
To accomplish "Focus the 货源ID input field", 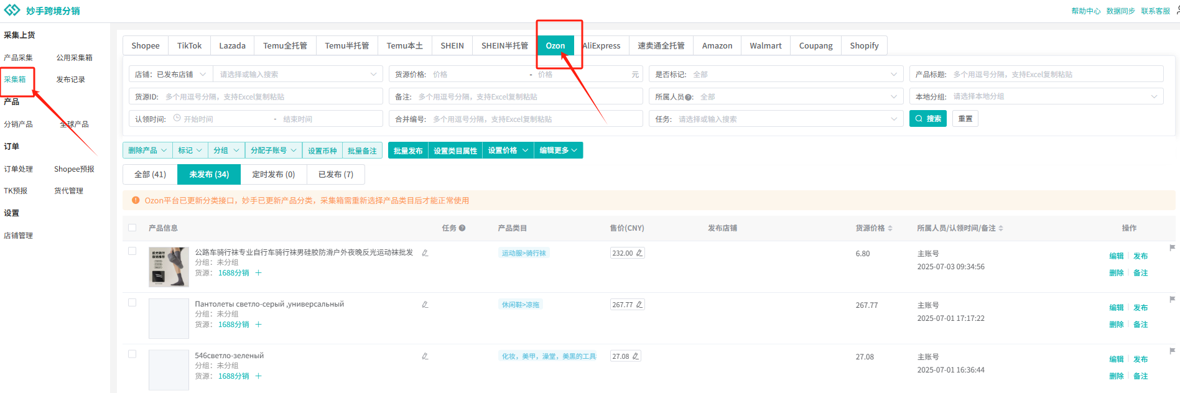I will tap(256, 97).
